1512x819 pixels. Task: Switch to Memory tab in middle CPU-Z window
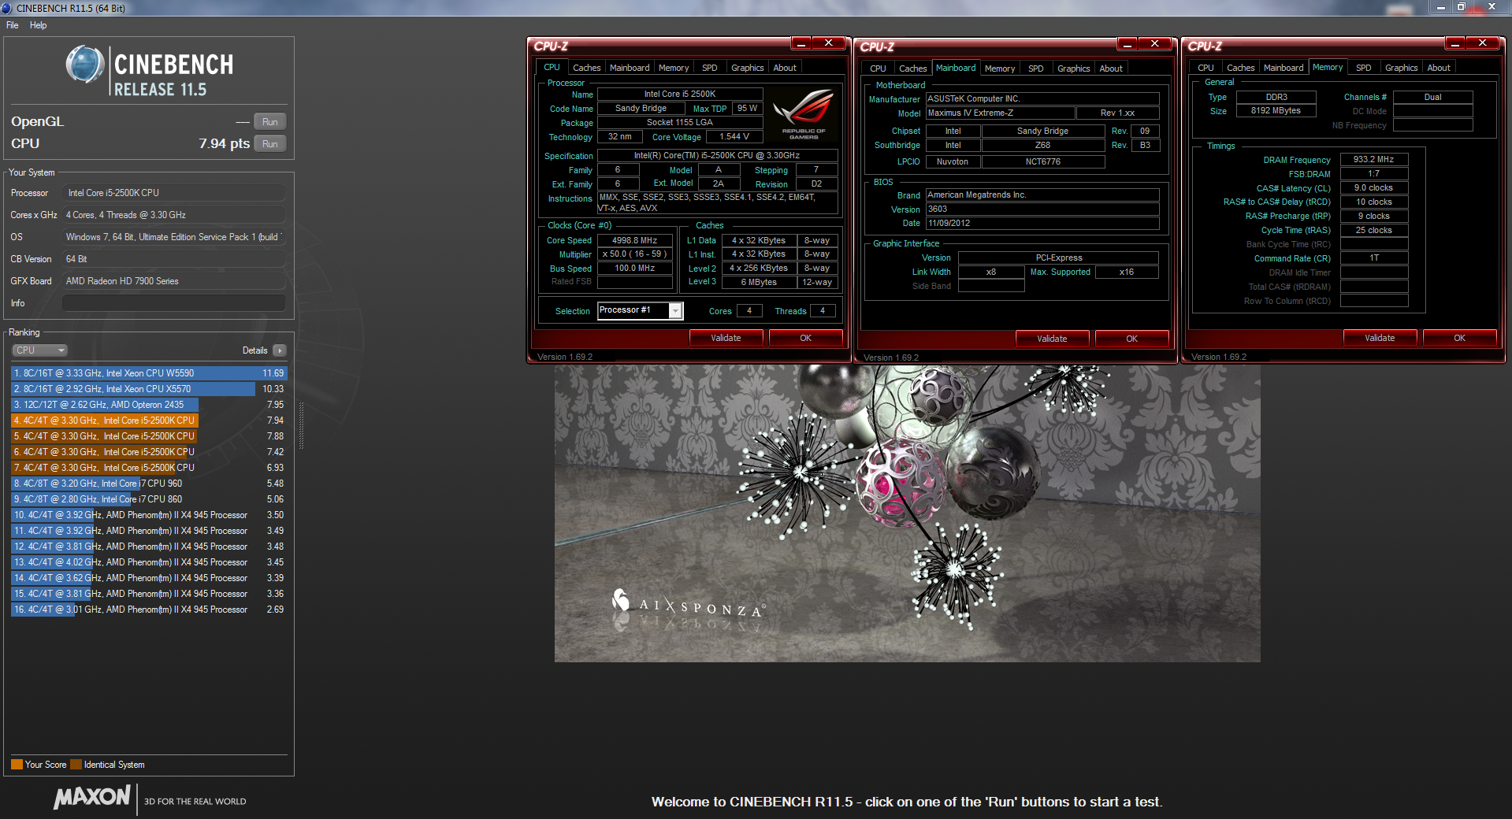1000,69
